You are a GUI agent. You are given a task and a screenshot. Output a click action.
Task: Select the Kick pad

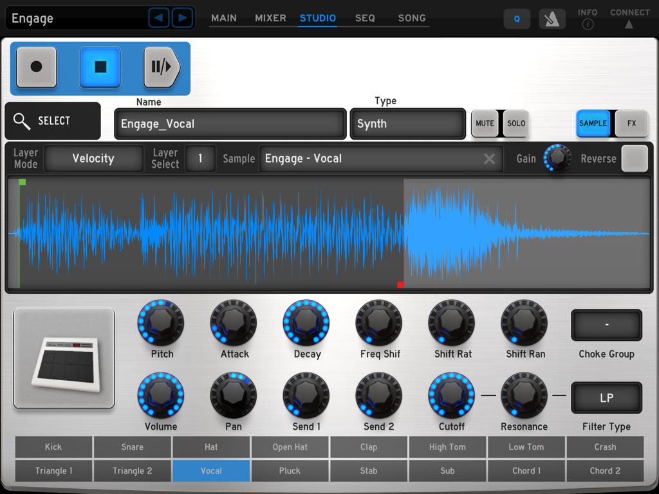click(53, 447)
